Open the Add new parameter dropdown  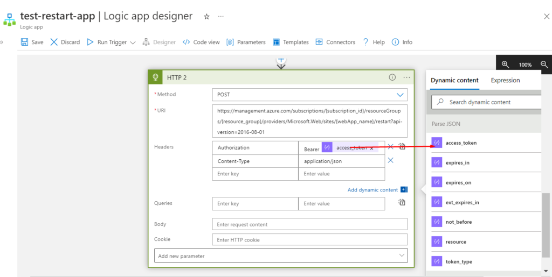click(x=281, y=256)
